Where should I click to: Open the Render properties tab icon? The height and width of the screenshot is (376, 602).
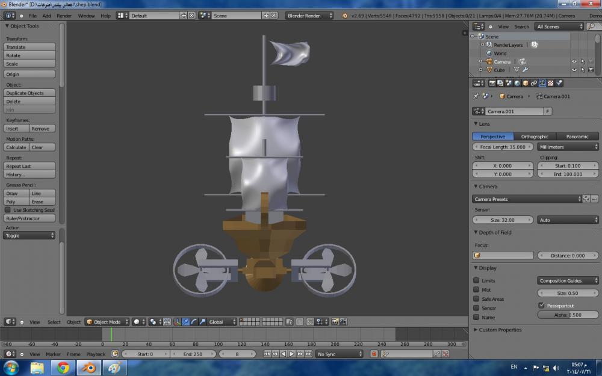[492, 83]
